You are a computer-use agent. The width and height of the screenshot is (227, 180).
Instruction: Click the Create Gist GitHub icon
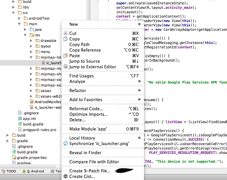pos(66,176)
